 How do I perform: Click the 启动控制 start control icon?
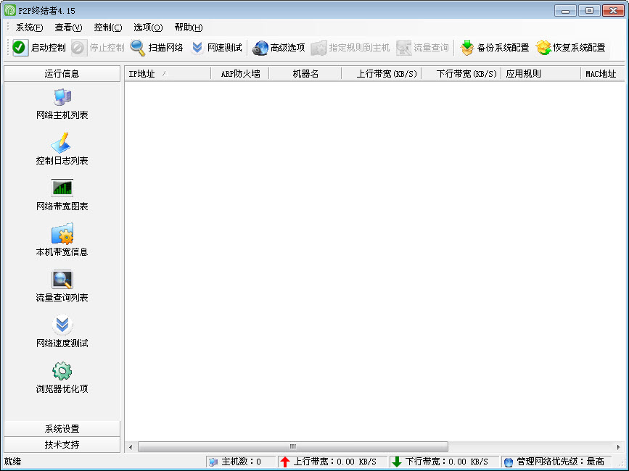(20, 48)
